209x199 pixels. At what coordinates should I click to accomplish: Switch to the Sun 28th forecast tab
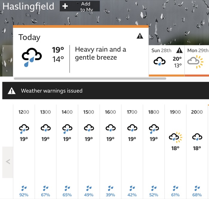point(167,61)
